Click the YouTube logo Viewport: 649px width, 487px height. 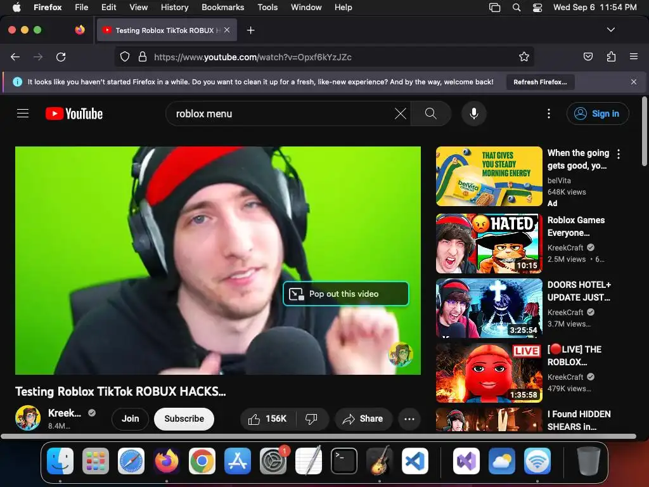coord(74,114)
